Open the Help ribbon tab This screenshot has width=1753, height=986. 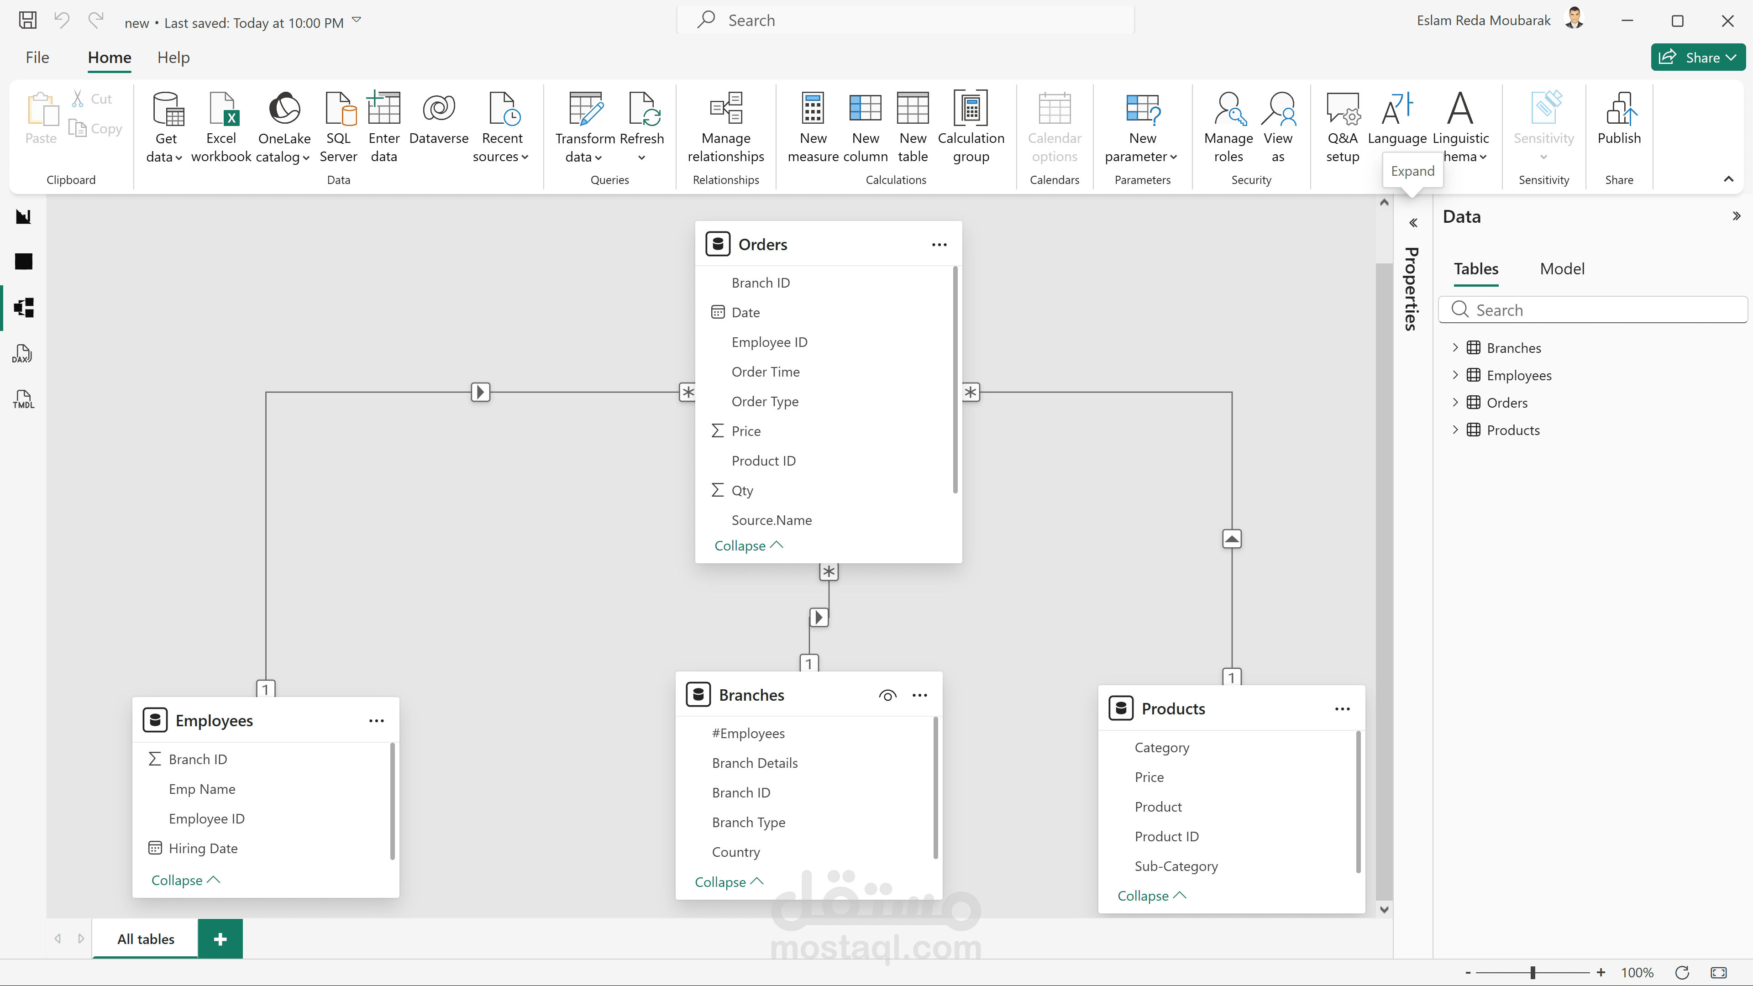pos(173,58)
